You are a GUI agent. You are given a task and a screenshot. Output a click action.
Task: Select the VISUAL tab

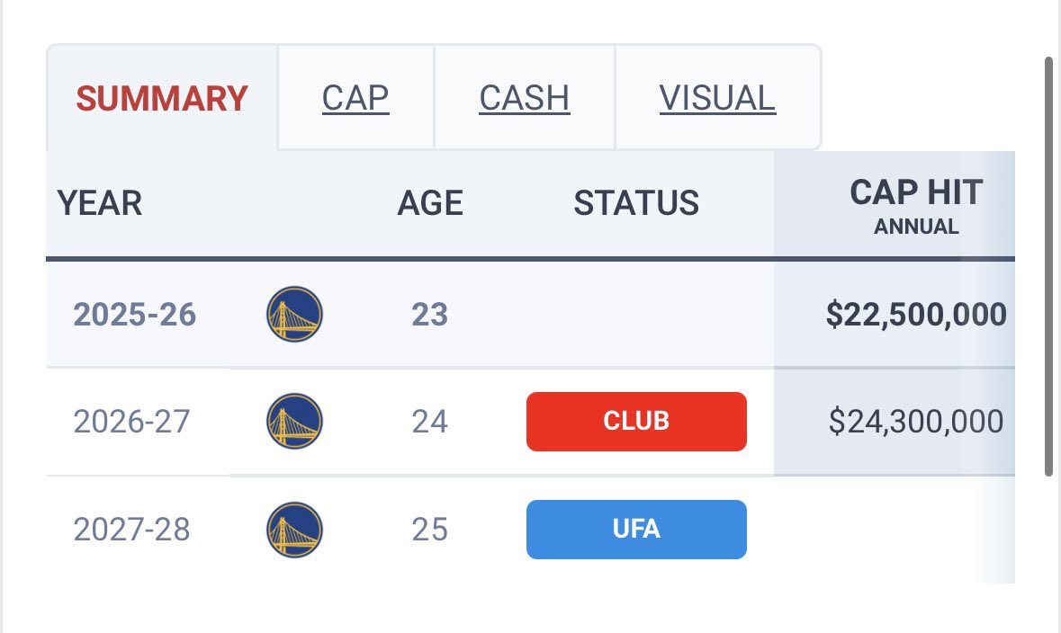click(717, 98)
